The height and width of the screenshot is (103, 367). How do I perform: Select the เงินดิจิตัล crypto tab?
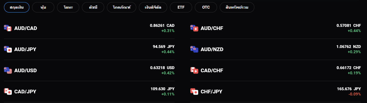153,7
